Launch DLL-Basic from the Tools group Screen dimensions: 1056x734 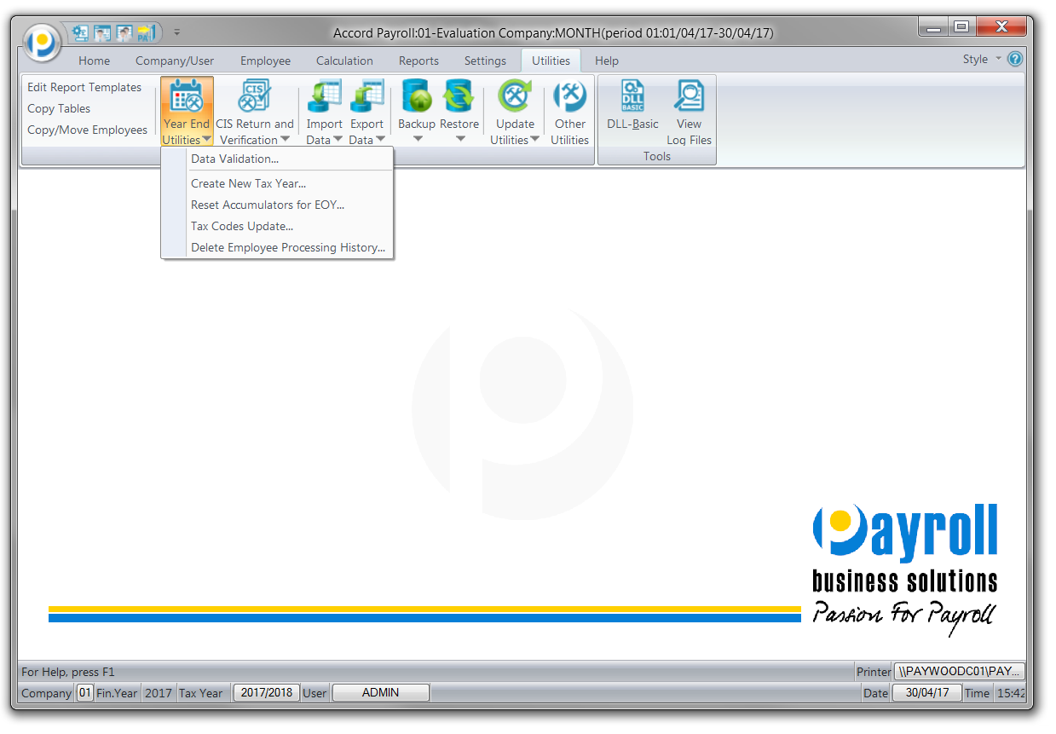pos(632,102)
